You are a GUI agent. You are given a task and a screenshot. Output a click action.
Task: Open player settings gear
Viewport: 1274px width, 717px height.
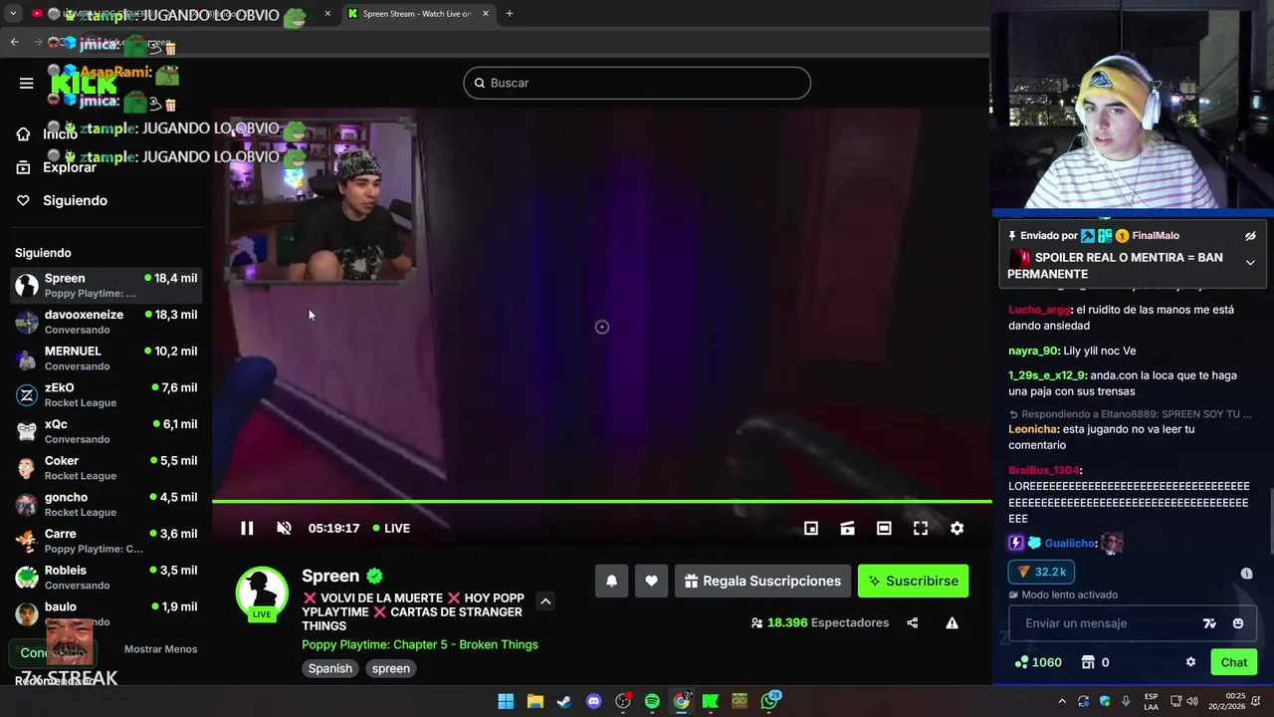pyautogui.click(x=956, y=528)
